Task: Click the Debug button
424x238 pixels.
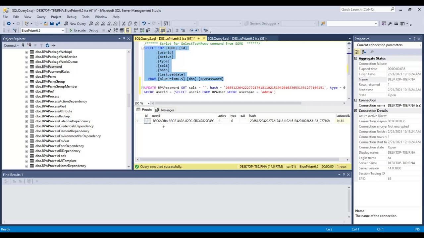Action: click(x=93, y=30)
